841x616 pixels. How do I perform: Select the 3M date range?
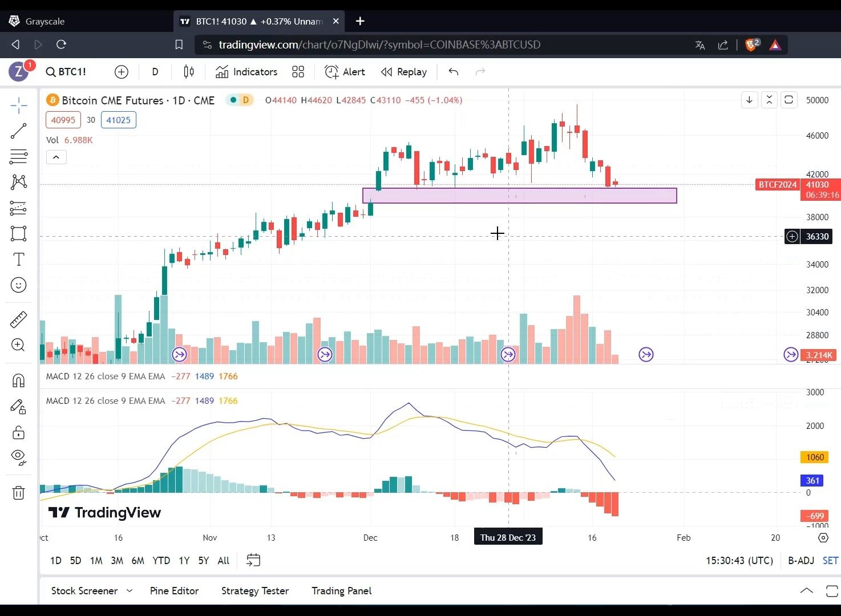click(117, 561)
